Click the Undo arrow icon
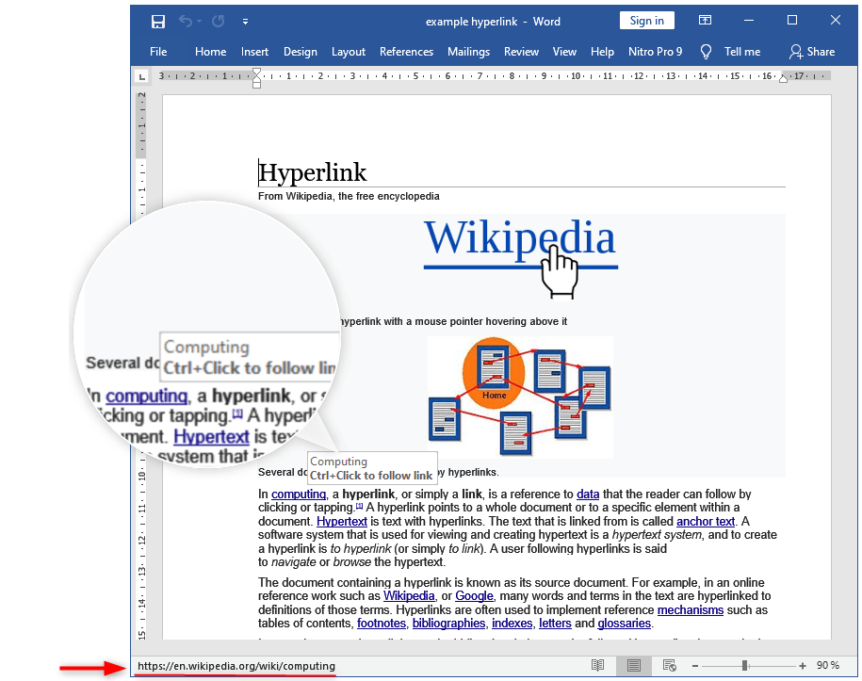This screenshot has width=862, height=681. (186, 21)
